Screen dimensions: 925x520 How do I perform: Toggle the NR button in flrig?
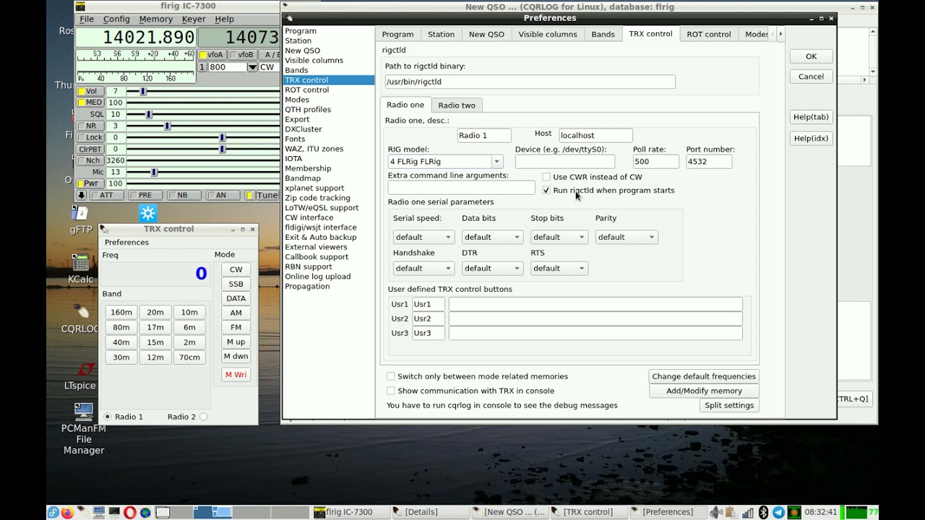(x=90, y=126)
